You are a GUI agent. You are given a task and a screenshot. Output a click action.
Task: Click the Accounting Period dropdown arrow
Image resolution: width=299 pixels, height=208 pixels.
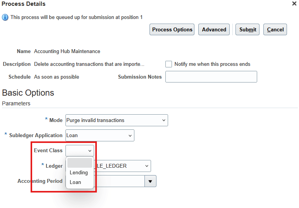coord(150,181)
